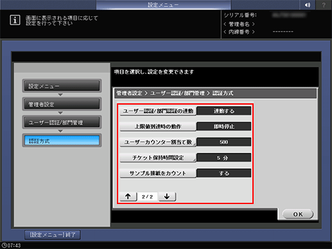Select the 設定メニュー tab at top

tap(163, 5)
